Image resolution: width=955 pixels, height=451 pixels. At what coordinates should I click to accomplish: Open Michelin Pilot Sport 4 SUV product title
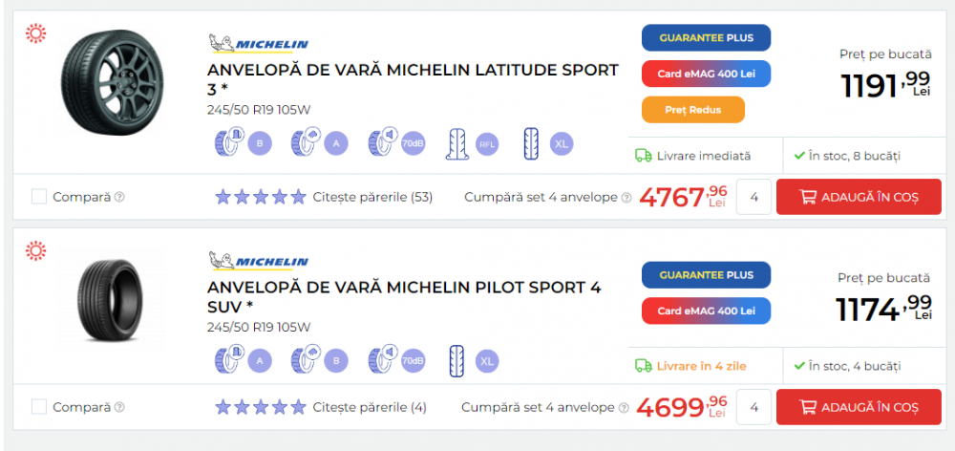404,296
